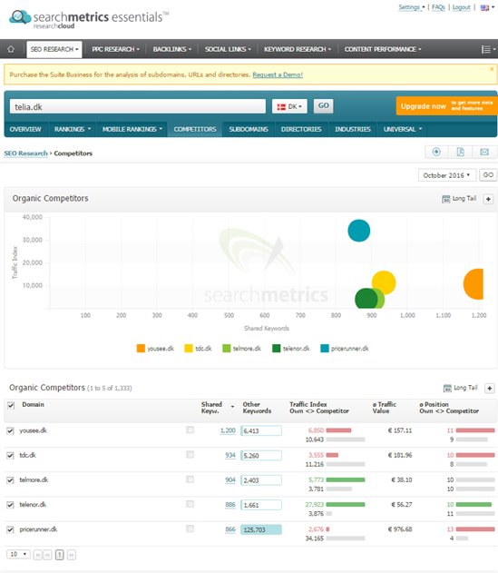The image size is (498, 573).
Task: Open the Content Performance dropdown menu
Action: 383,49
